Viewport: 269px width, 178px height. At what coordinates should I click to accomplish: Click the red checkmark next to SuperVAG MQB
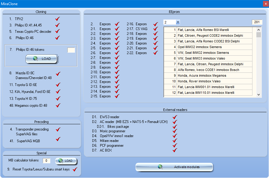pos(58,139)
